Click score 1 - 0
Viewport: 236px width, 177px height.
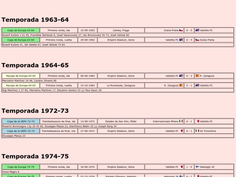[189, 167]
